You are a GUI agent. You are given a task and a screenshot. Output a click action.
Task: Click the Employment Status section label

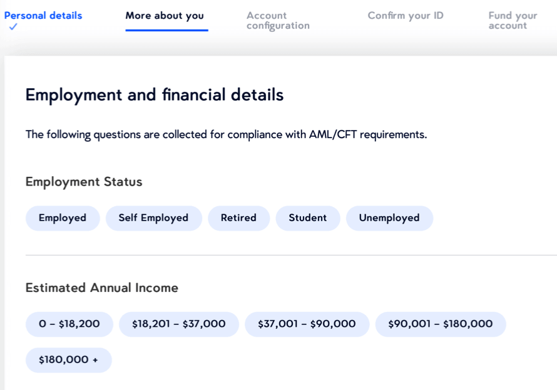click(84, 182)
